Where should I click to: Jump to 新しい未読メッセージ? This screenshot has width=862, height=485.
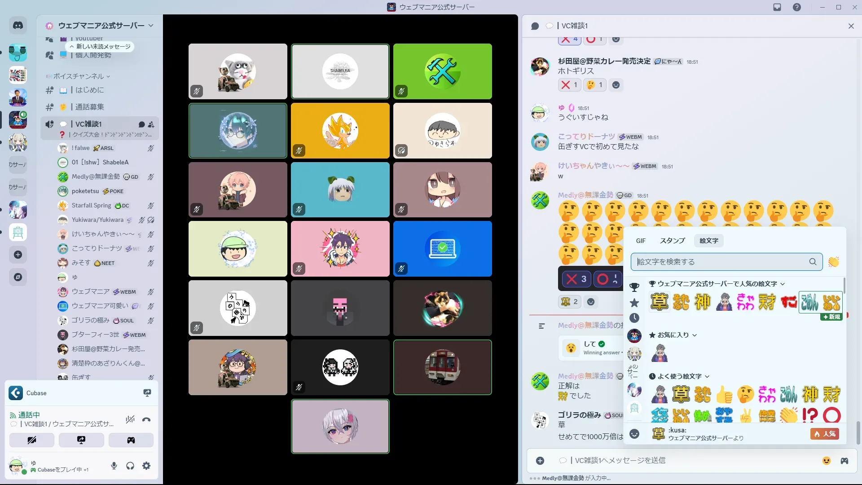pyautogui.click(x=100, y=47)
